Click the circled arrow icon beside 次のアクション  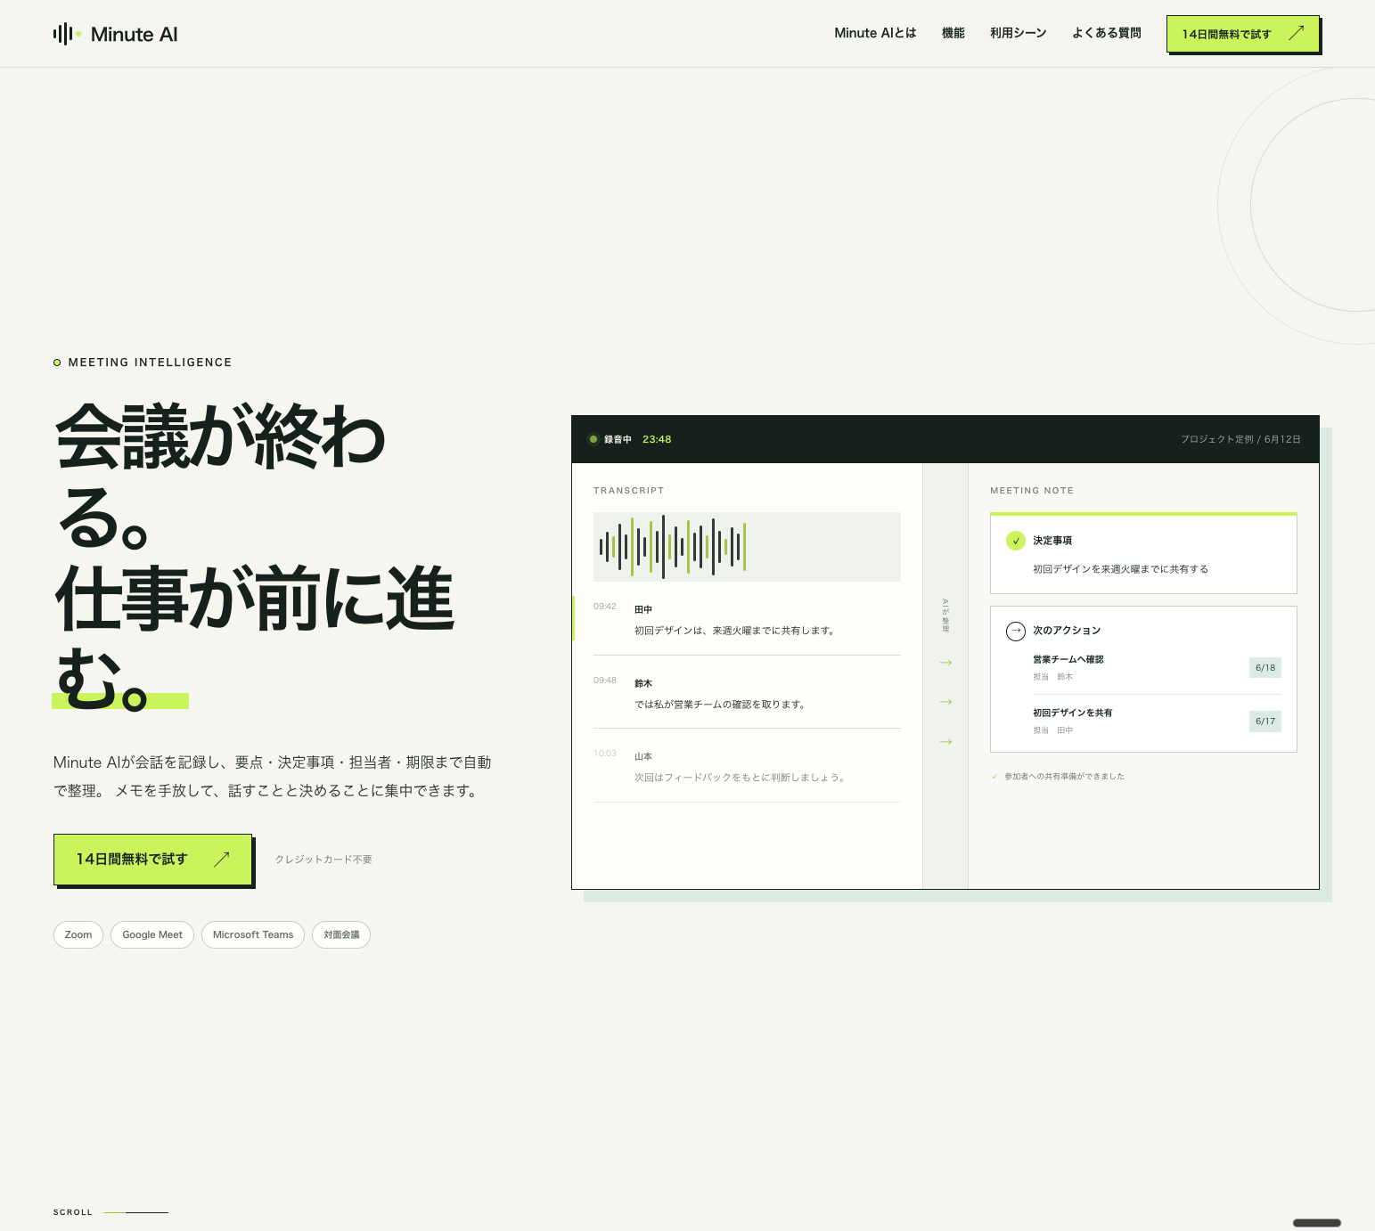point(1016,631)
